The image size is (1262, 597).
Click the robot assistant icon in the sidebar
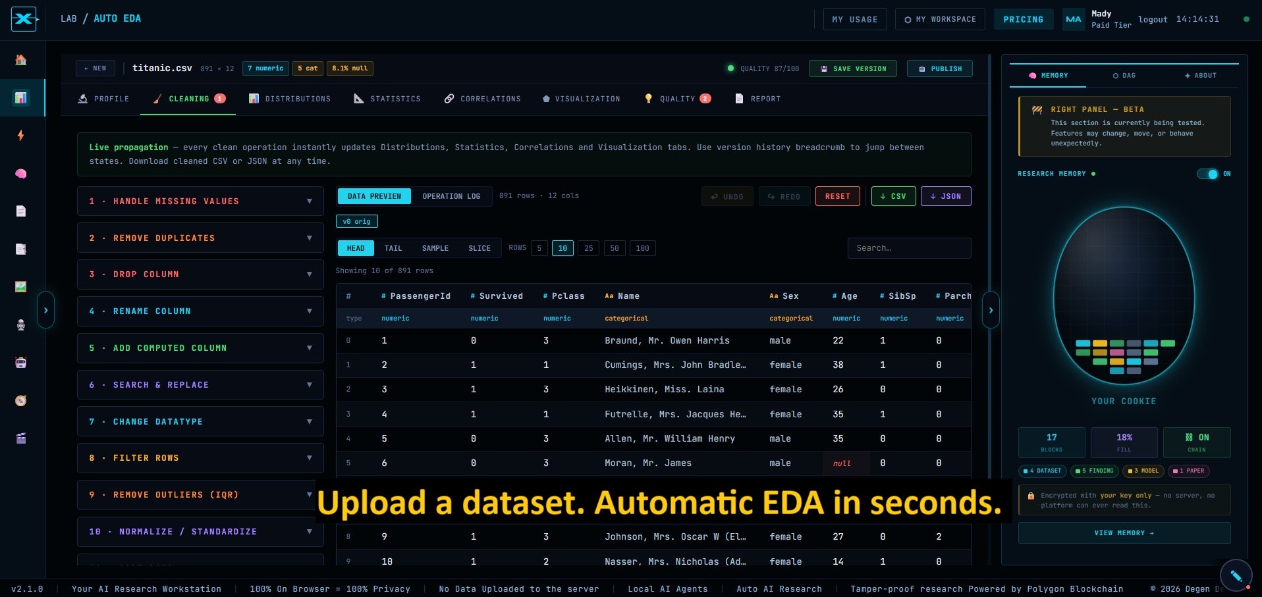(x=20, y=363)
